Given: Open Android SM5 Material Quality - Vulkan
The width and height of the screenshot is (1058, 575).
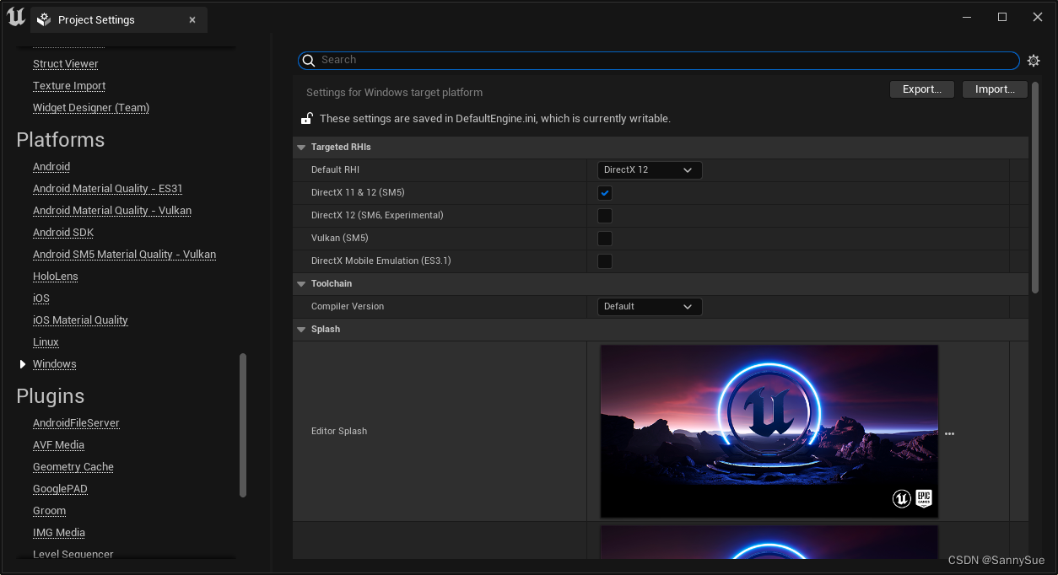Looking at the screenshot, I should pos(125,255).
